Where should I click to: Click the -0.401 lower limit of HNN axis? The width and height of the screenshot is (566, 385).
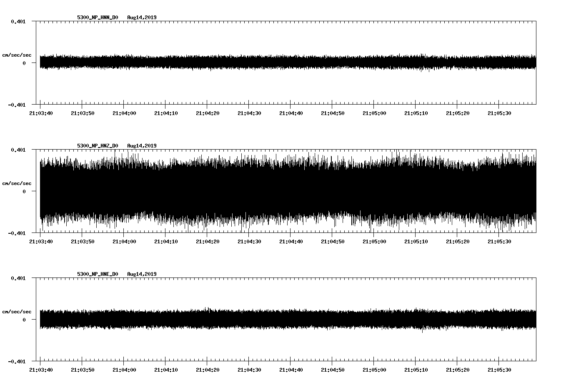click(x=16, y=105)
